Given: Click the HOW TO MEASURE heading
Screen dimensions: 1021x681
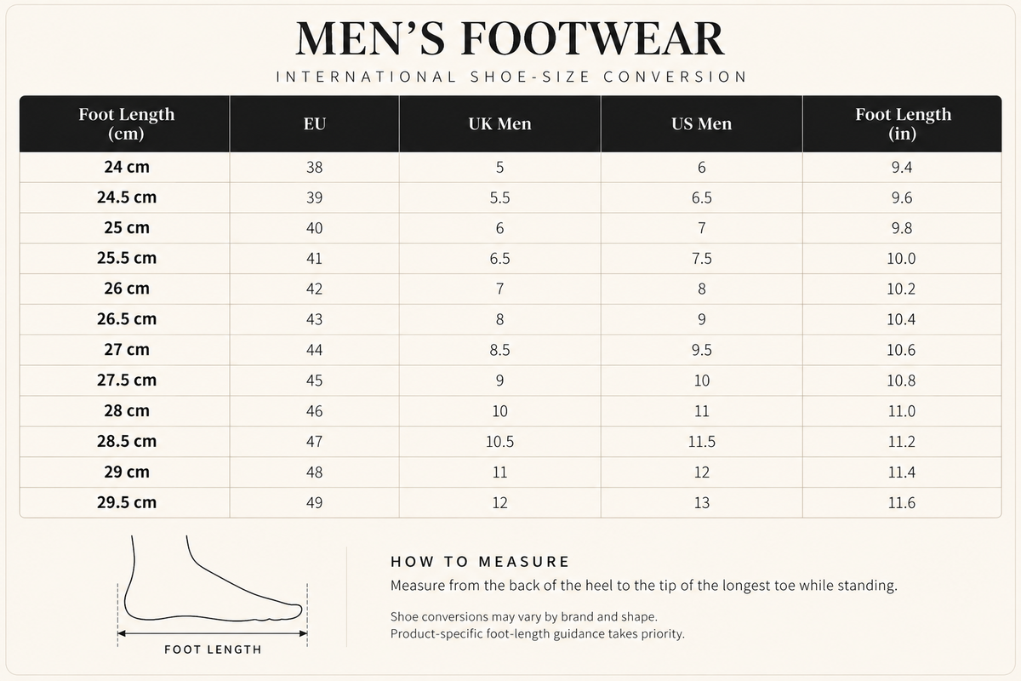Looking at the screenshot, I should 480,562.
